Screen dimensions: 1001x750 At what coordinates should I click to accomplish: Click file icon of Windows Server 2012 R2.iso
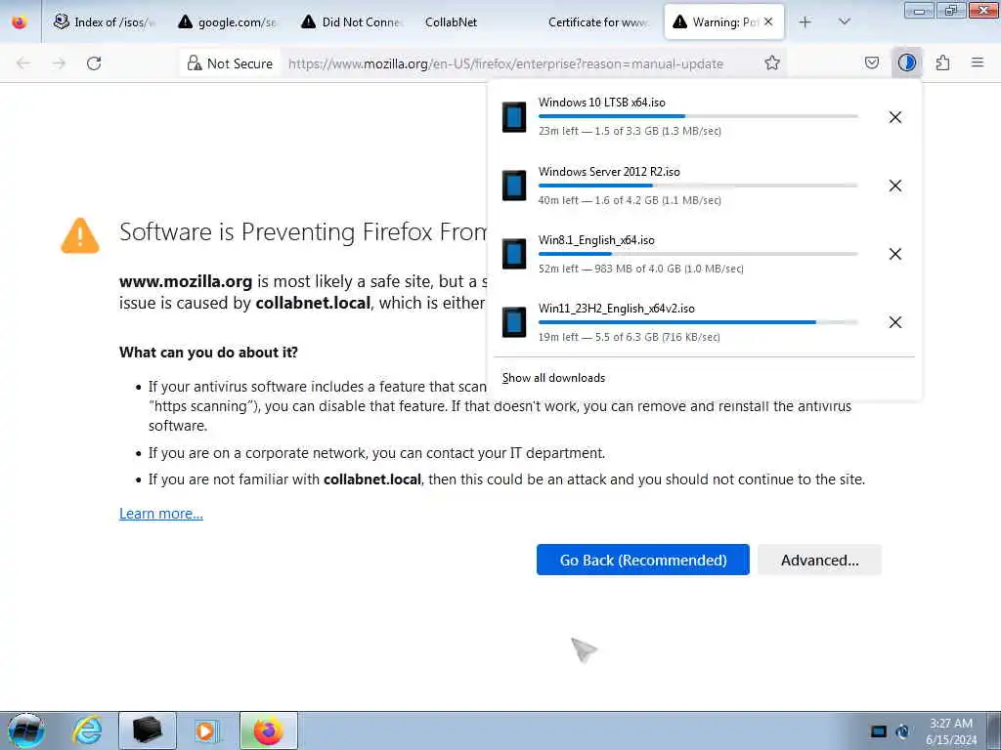(x=514, y=185)
